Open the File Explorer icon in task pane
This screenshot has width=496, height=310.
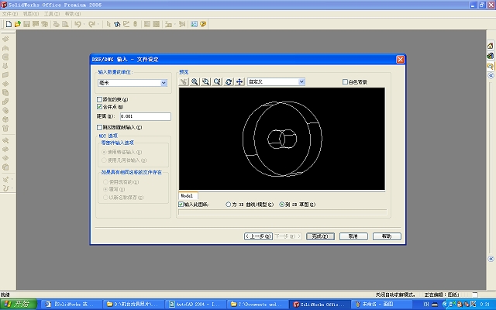click(x=491, y=66)
